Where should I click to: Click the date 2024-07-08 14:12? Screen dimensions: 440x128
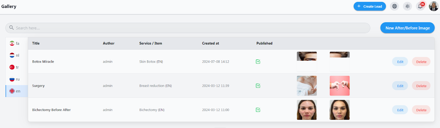(x=216, y=62)
